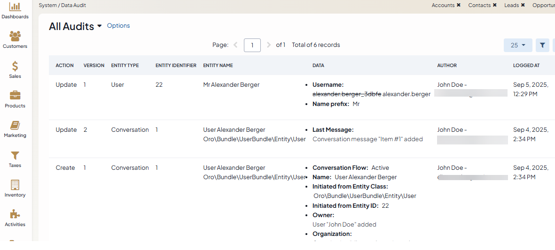Remove the Leads pinned tab
The image size is (555, 250).
pyautogui.click(x=523, y=6)
